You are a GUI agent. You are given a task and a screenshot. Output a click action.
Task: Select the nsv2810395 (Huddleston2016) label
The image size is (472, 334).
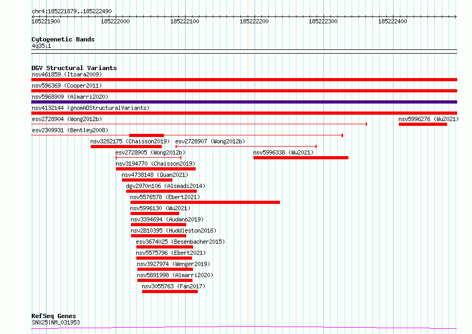point(173,230)
